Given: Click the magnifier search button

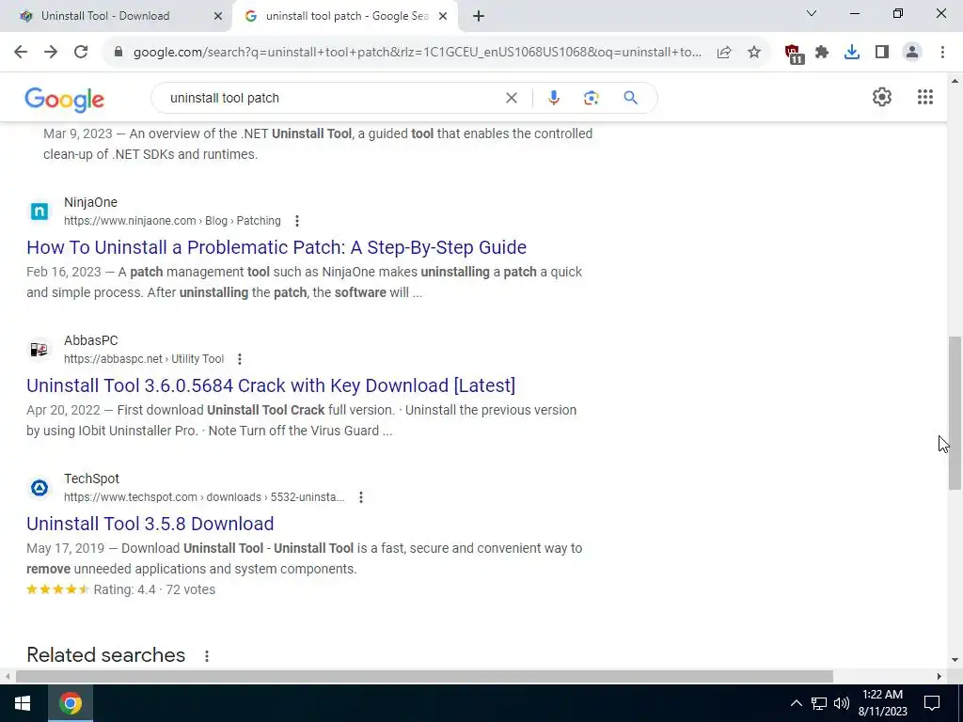Looking at the screenshot, I should pyautogui.click(x=630, y=98).
